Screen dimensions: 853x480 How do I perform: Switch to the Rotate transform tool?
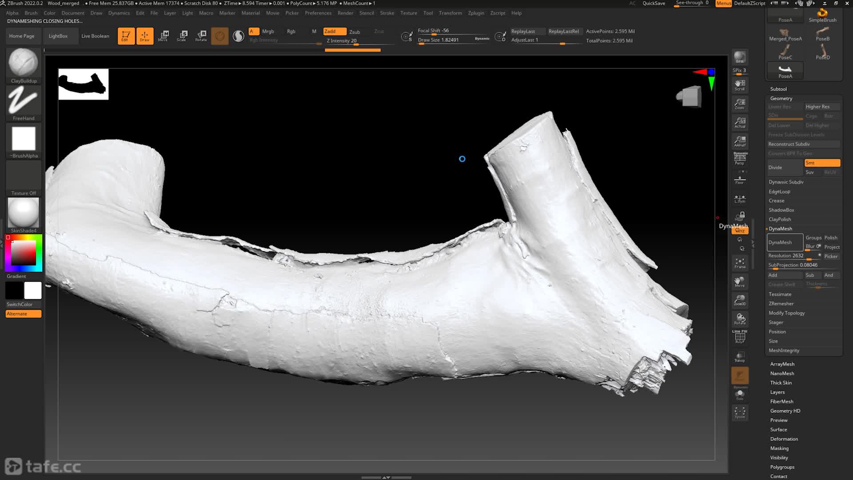201,36
